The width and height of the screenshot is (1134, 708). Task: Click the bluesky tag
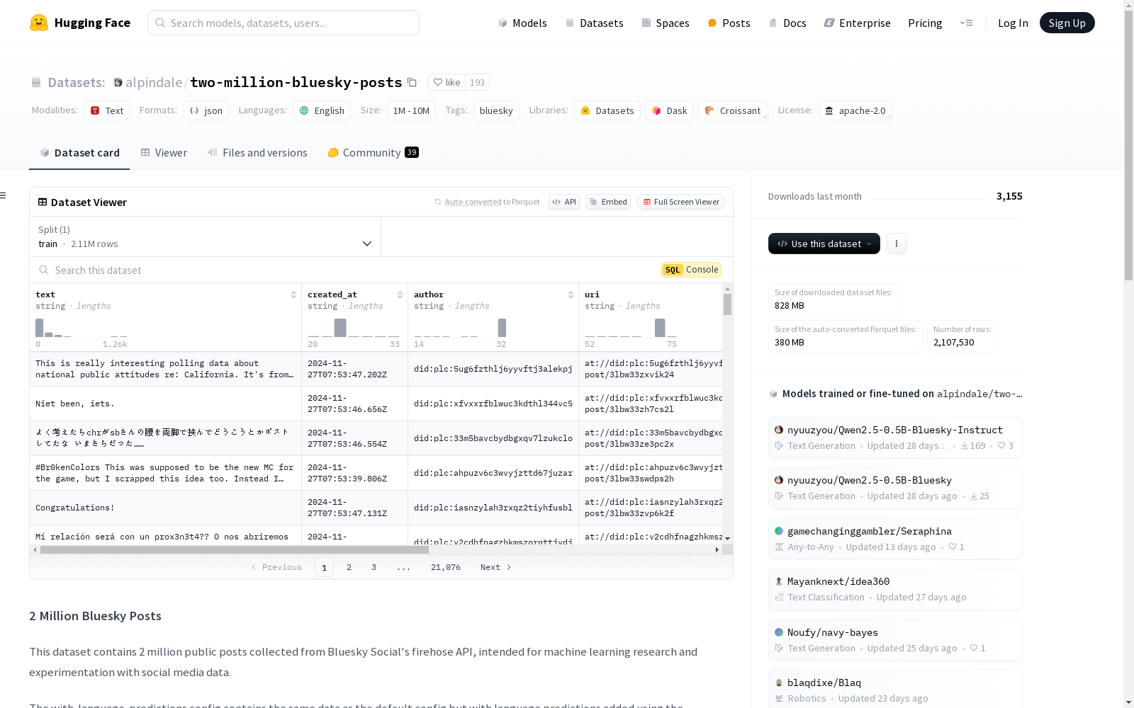click(496, 110)
